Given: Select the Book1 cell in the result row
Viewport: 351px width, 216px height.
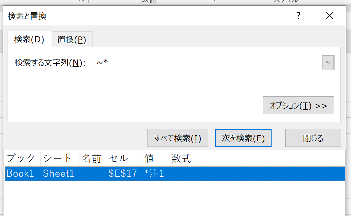Looking at the screenshot, I should click(x=20, y=174).
